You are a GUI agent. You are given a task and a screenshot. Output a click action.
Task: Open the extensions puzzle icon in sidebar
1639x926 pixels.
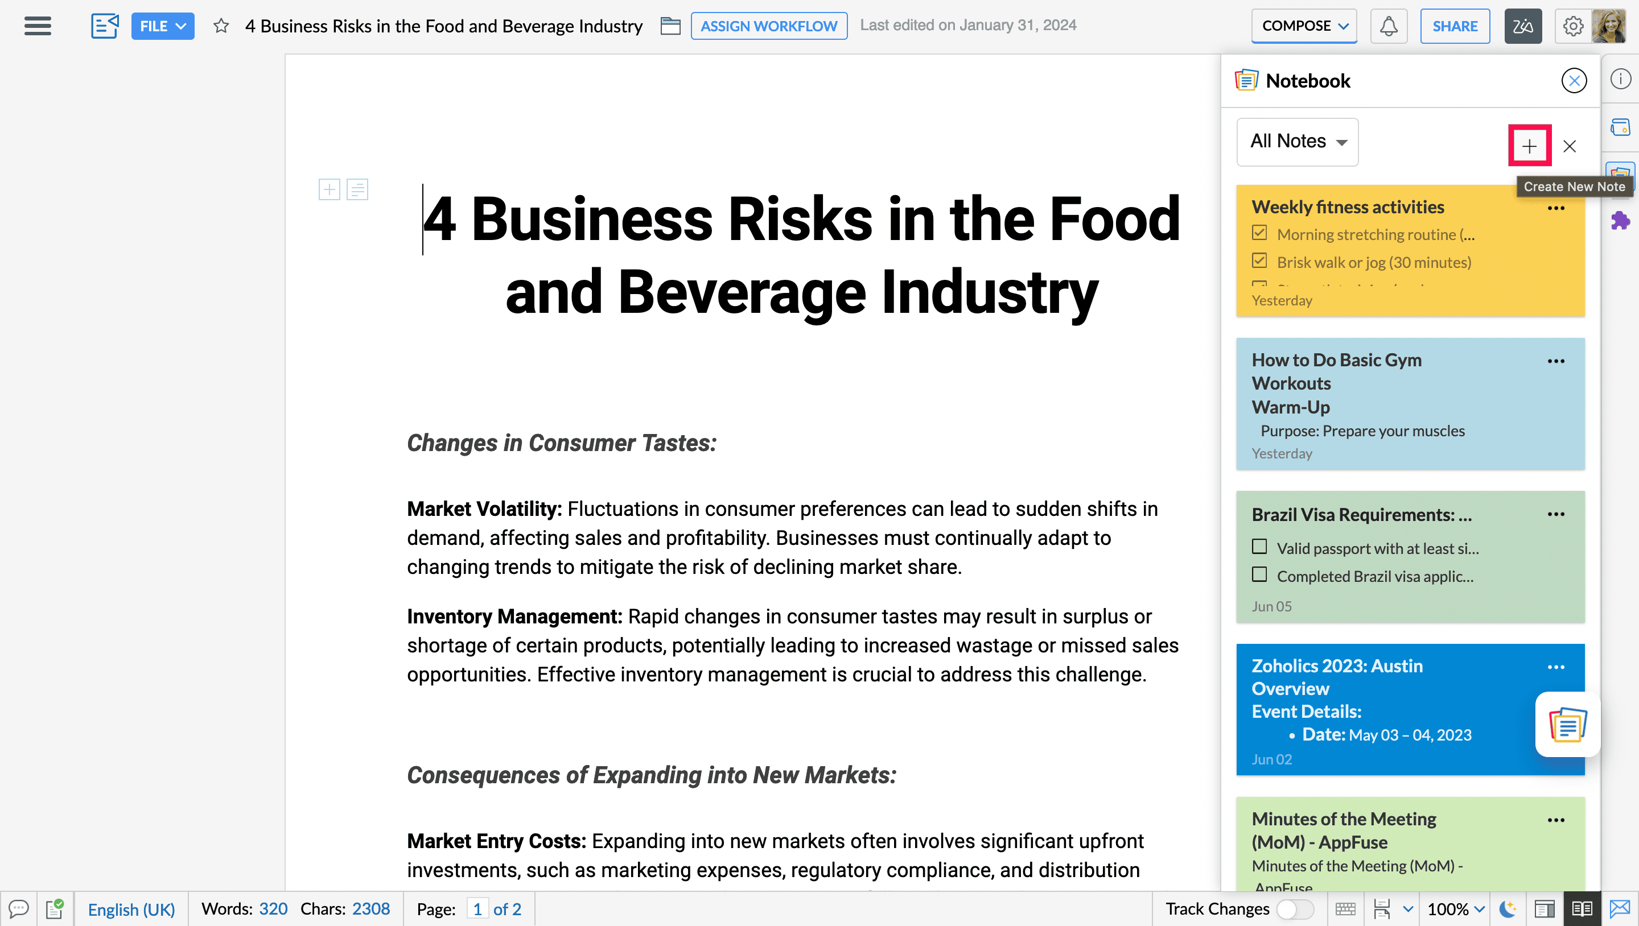1620,221
